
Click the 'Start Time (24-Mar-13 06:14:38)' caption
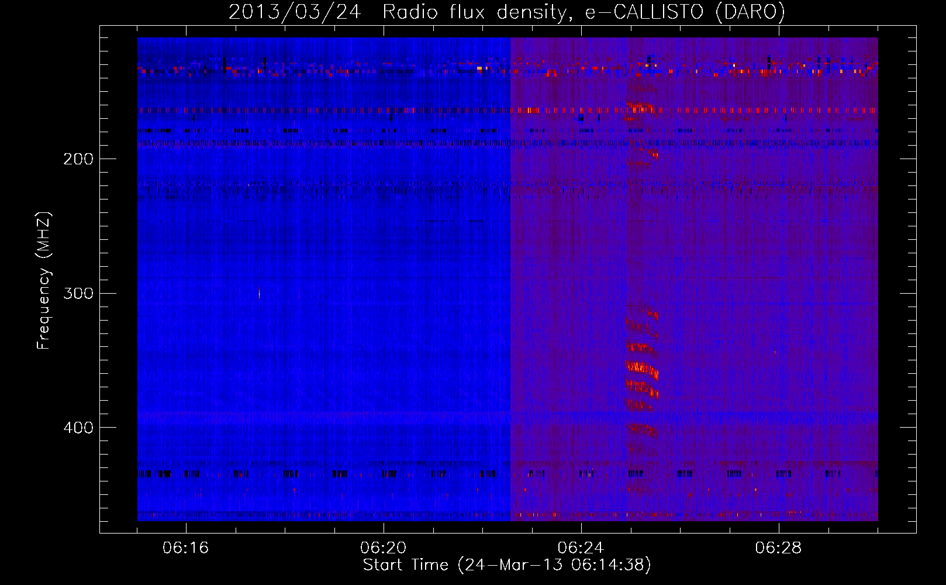pyautogui.click(x=507, y=565)
